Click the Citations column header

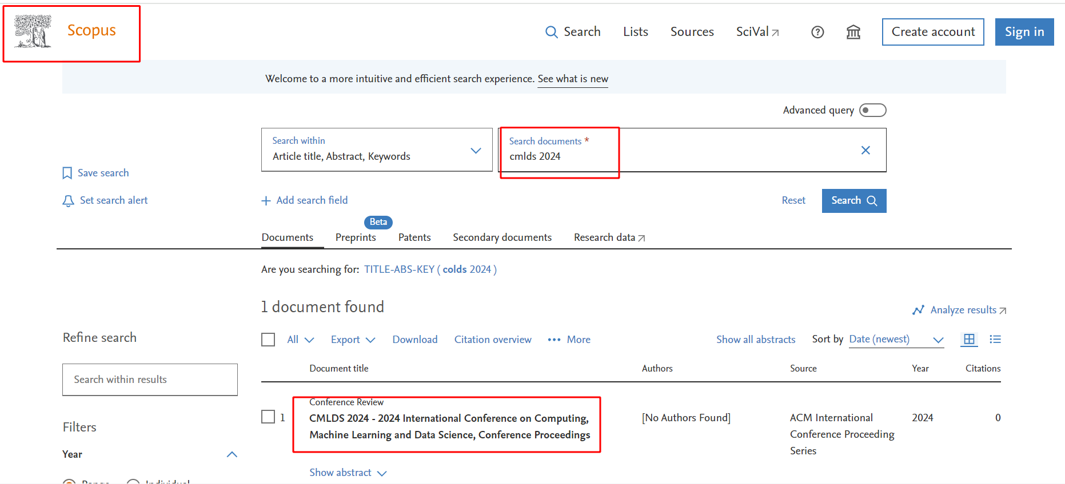[x=983, y=369]
